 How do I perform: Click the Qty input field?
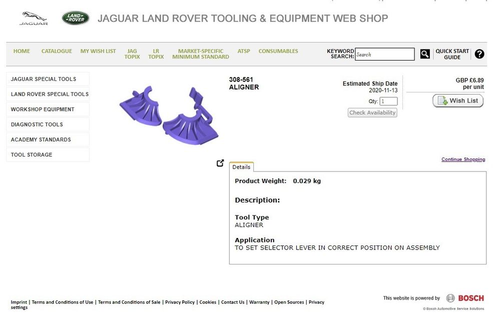click(x=388, y=101)
